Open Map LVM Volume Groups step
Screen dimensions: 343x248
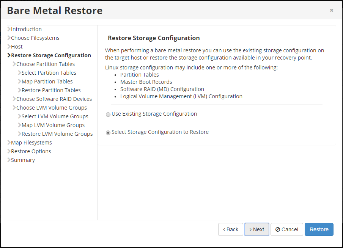[53, 125]
